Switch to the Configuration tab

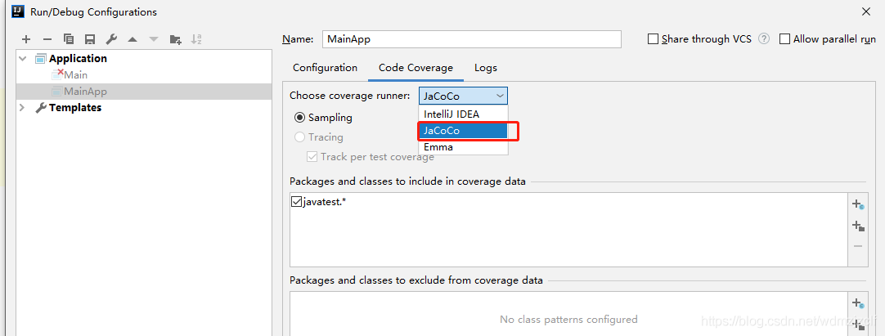coord(325,68)
